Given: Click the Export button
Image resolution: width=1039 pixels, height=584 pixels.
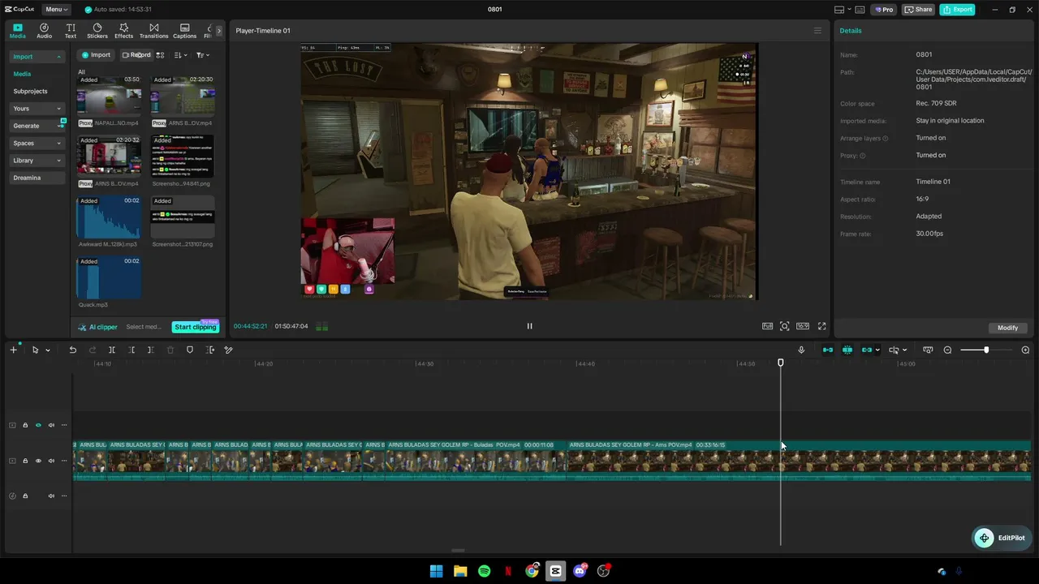Looking at the screenshot, I should pyautogui.click(x=958, y=10).
